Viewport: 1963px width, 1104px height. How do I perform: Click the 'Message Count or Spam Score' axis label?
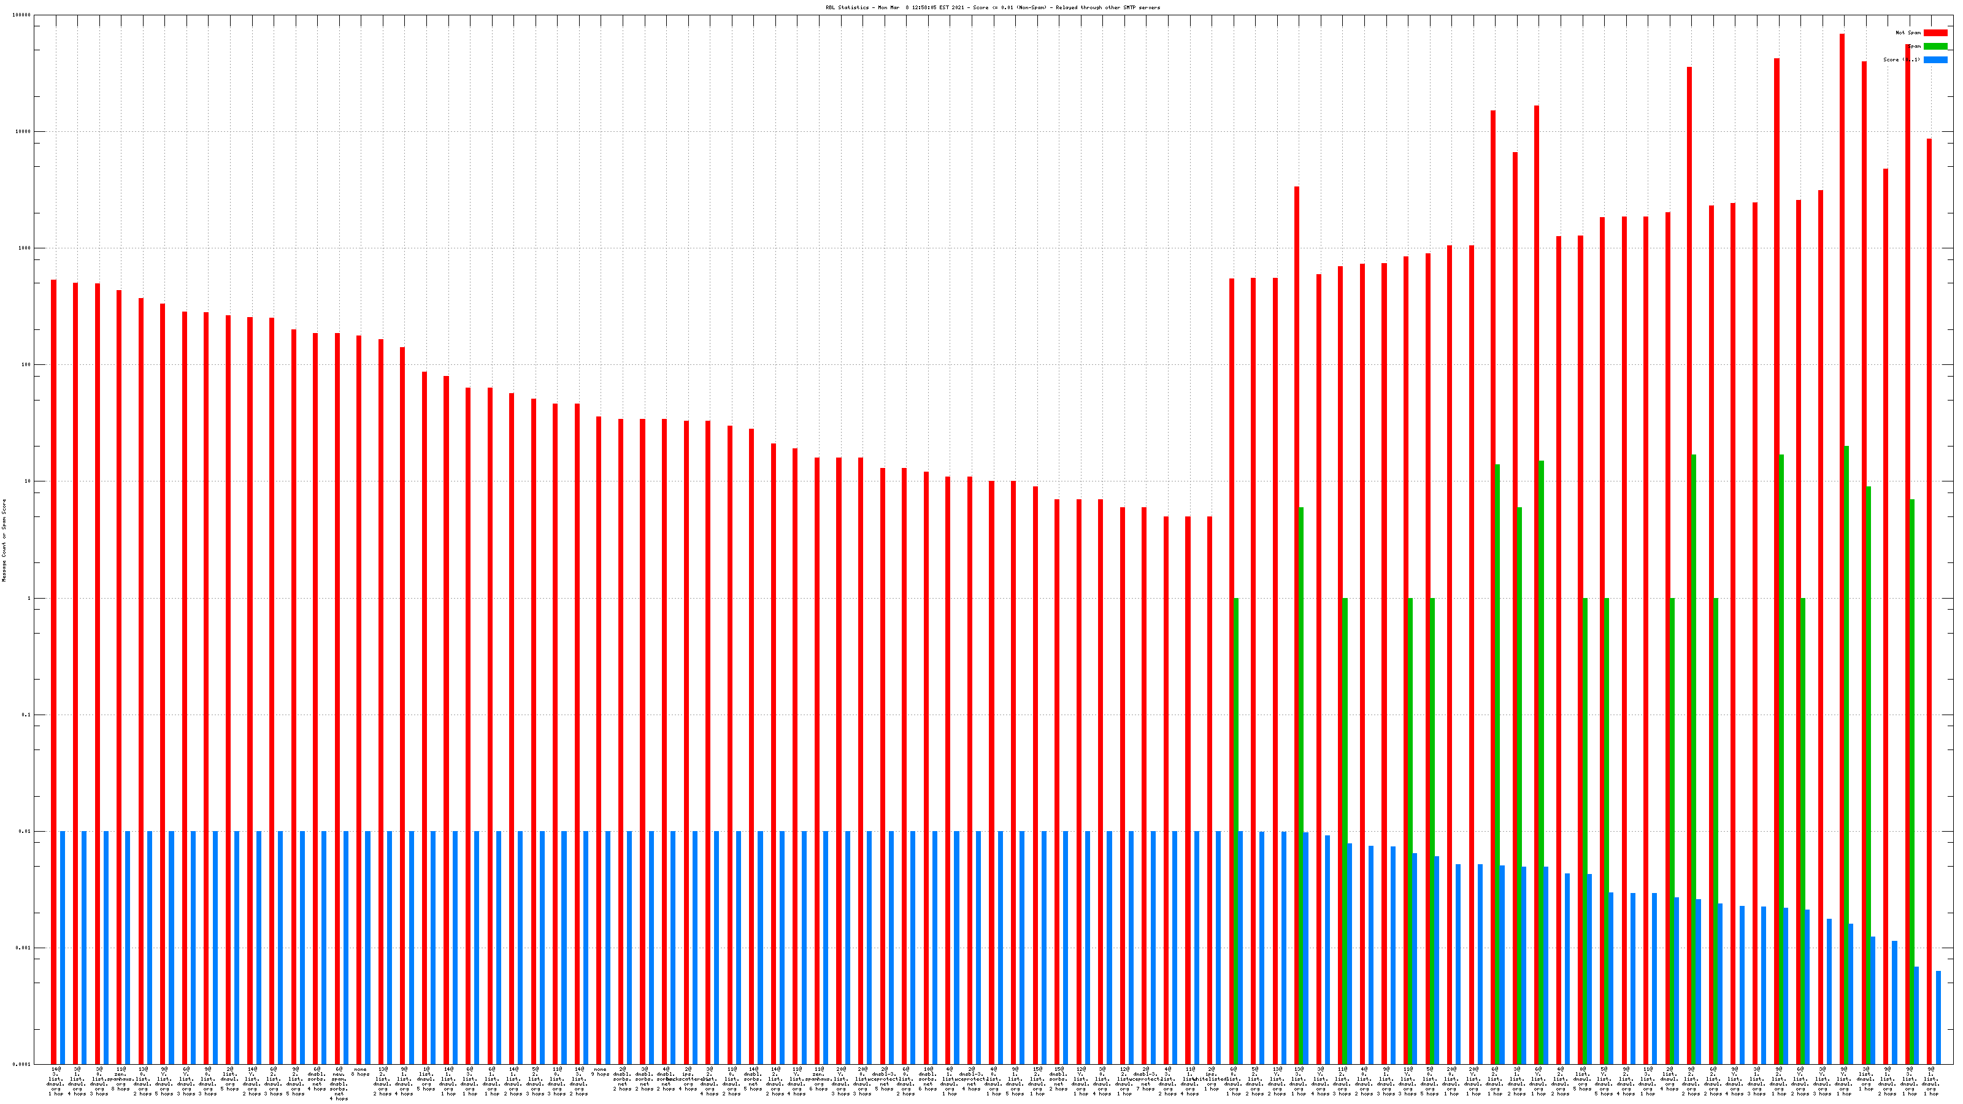[4, 540]
